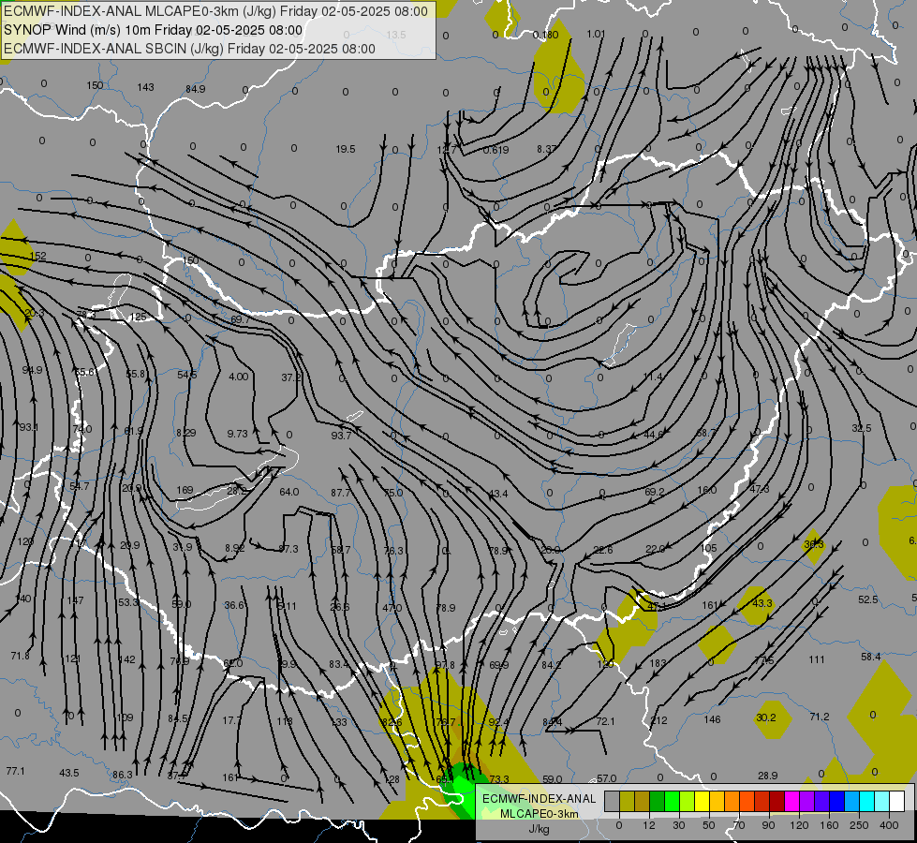Click the map value '169'

pyautogui.click(x=185, y=490)
